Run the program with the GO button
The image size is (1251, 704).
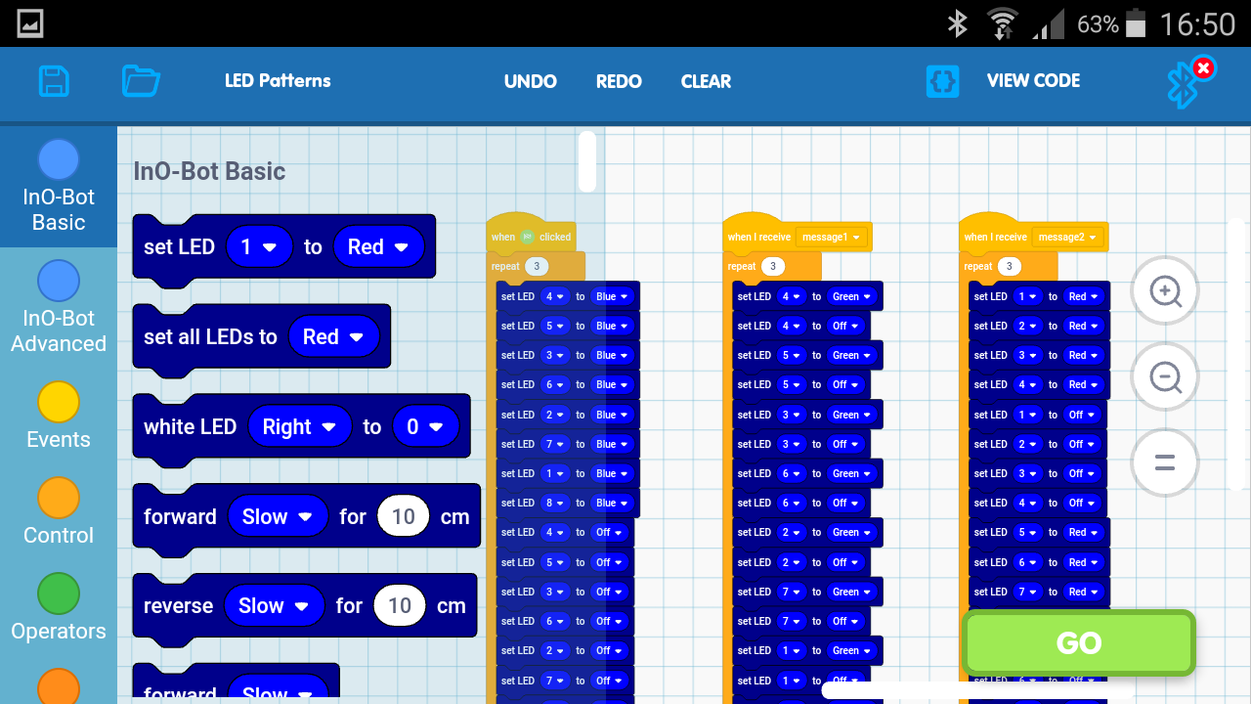click(1079, 642)
